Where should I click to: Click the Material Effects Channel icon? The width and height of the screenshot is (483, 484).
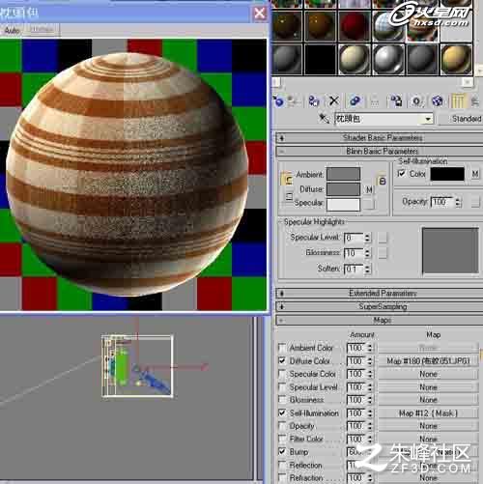pos(416,101)
